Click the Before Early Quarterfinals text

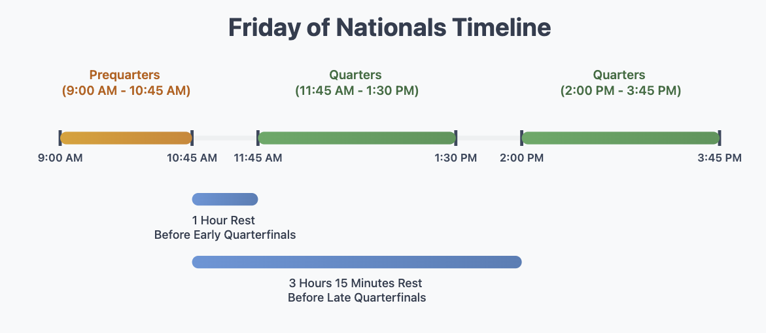pyautogui.click(x=225, y=234)
